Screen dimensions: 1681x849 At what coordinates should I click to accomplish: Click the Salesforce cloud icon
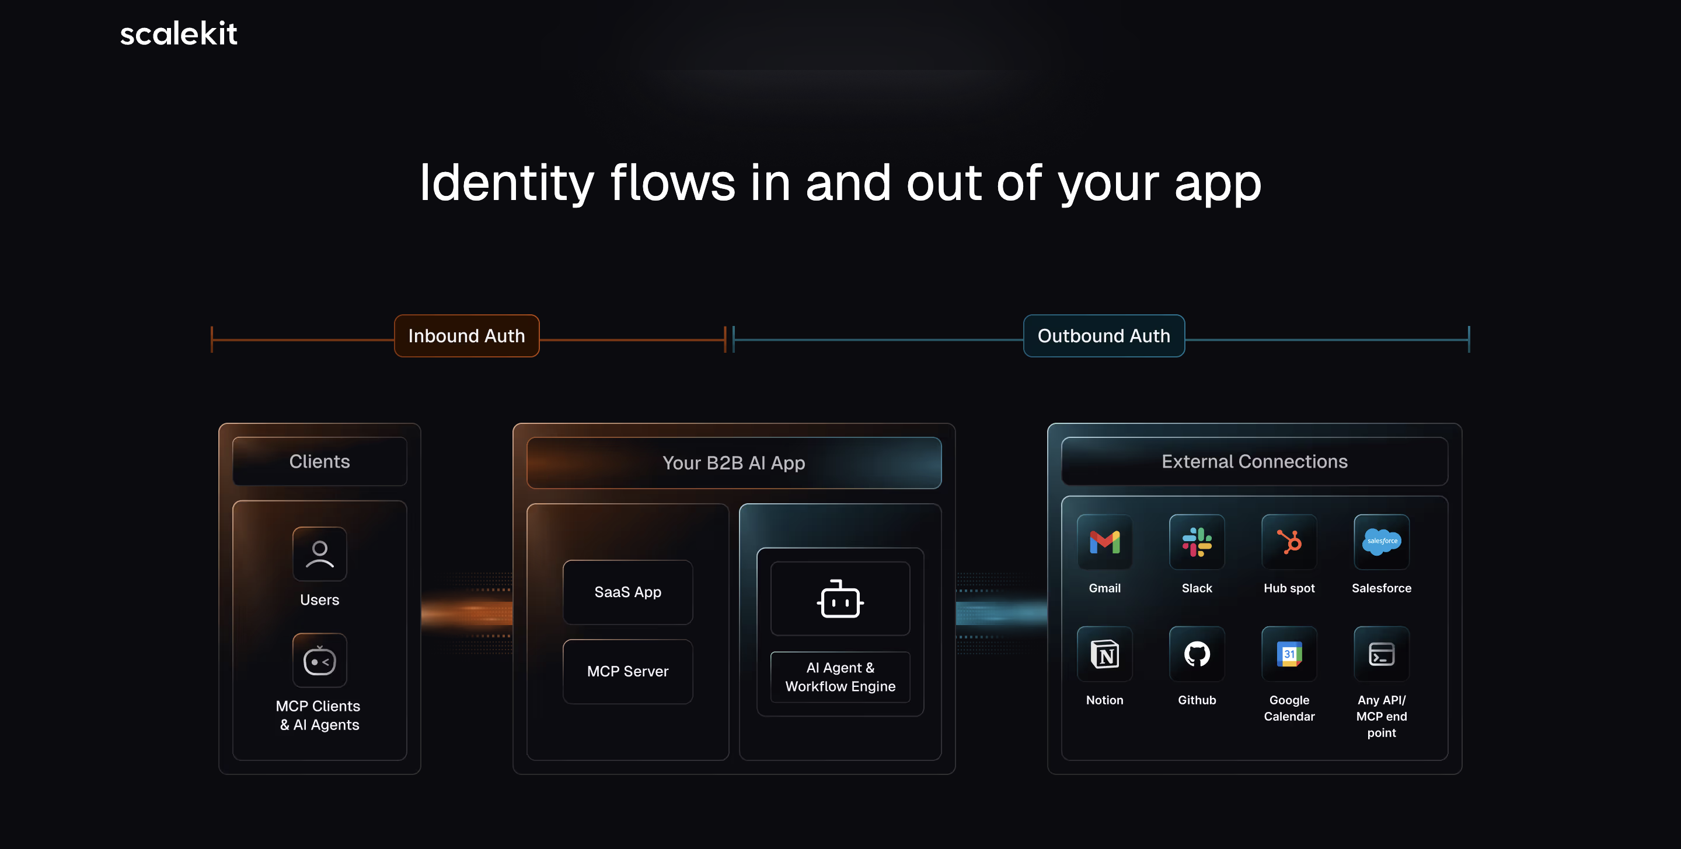(1381, 542)
